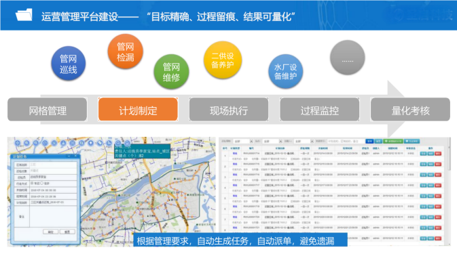Click the zoom-in magnifier on map toolbar
Image resolution: width=457 pixels, height=256 pixels.
pyautogui.click(x=26, y=143)
